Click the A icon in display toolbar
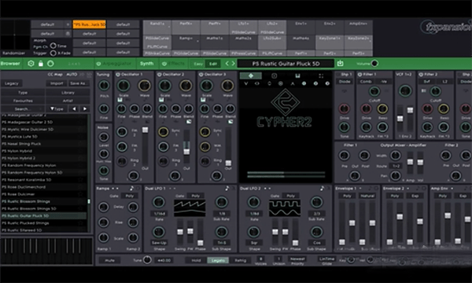Image resolution: width=472 pixels, height=283 pixels. (293, 83)
